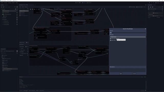Add a new node with plus icon

2,7
